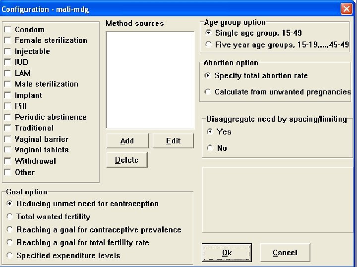Tick the Withdrawal method checkbox
This screenshot has width=357, height=267.
(8, 161)
